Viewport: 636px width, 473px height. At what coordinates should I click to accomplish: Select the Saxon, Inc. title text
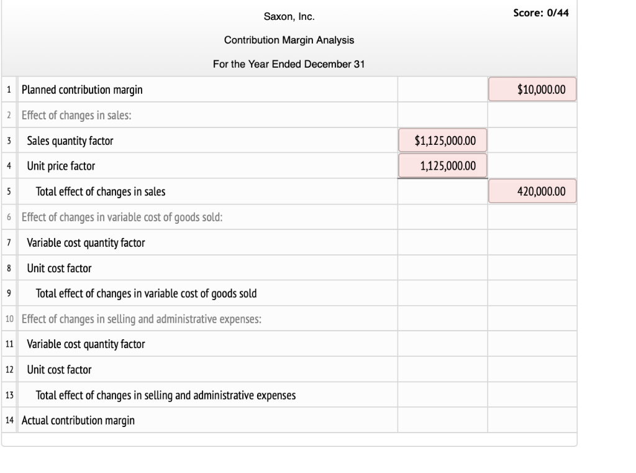(291, 17)
